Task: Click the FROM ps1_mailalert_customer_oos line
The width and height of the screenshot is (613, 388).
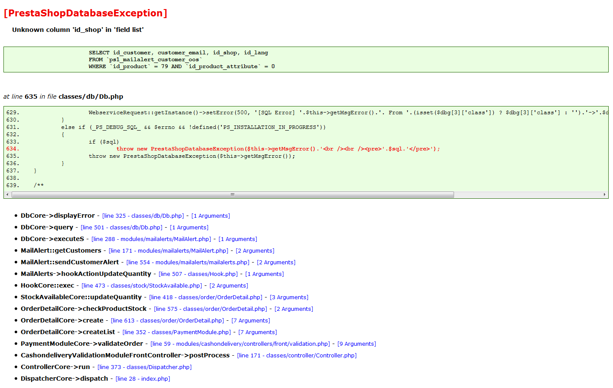Action: (145, 59)
